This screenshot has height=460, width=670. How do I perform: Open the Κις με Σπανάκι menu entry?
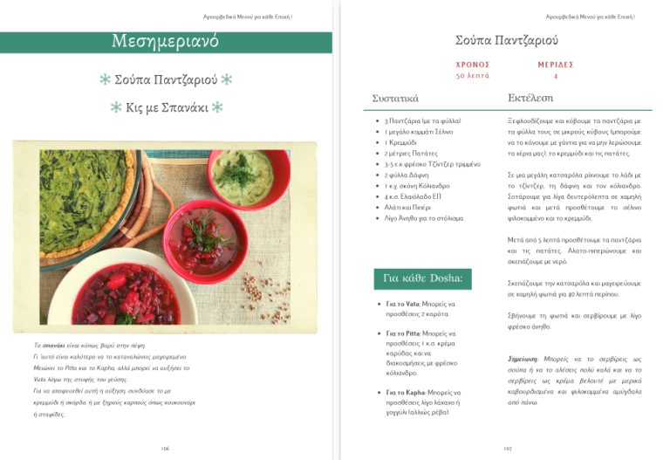click(166, 108)
